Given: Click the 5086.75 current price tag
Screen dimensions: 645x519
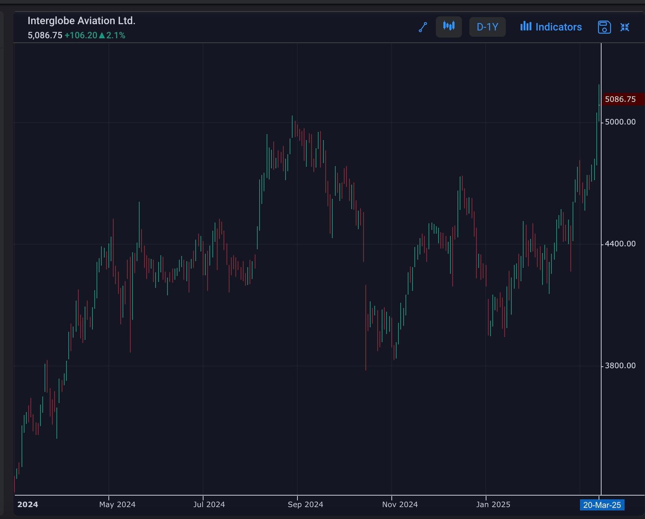Looking at the screenshot, I should coord(623,99).
